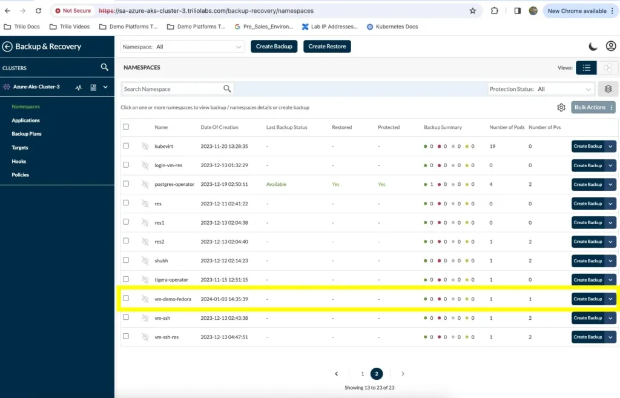Tick the select-all header checkbox
Screen dimensions: 620x398
[x=126, y=127]
